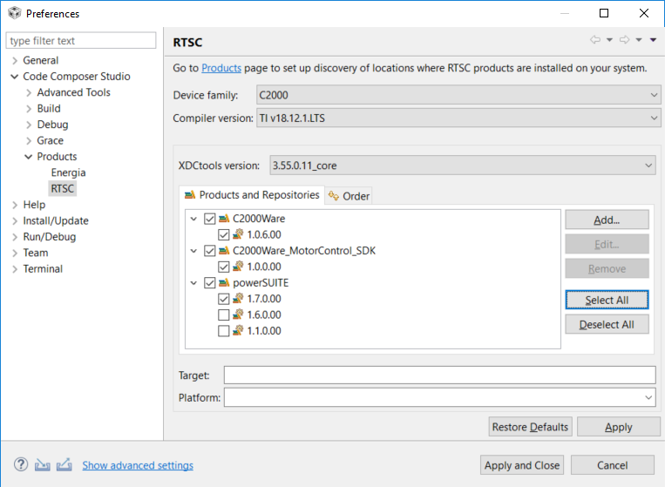The image size is (665, 487).
Task: Open the Products page link
Action: coord(221,68)
